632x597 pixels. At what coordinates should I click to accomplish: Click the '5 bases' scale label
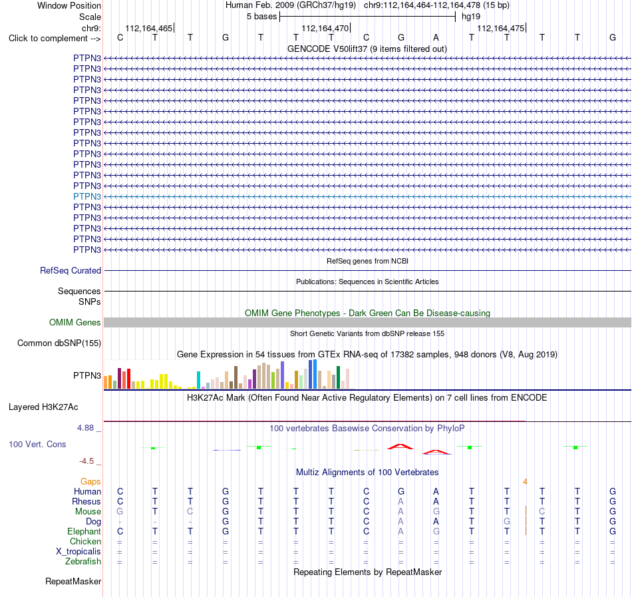point(262,17)
